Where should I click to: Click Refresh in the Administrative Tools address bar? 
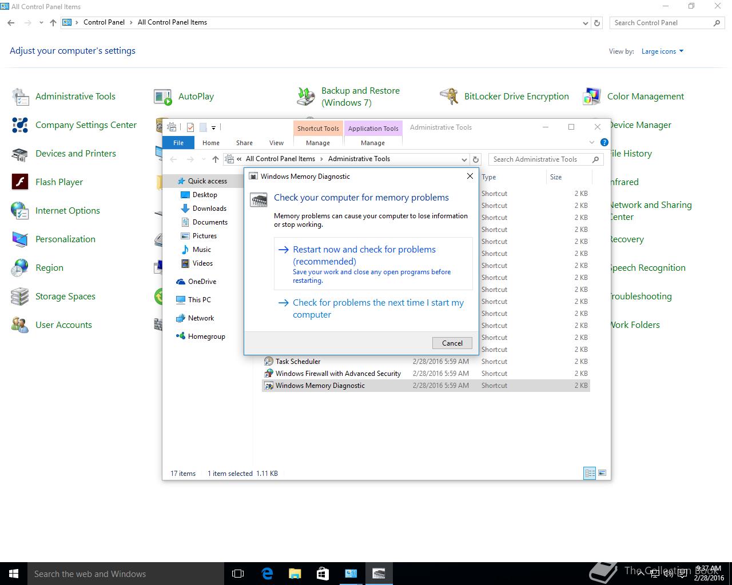point(476,159)
